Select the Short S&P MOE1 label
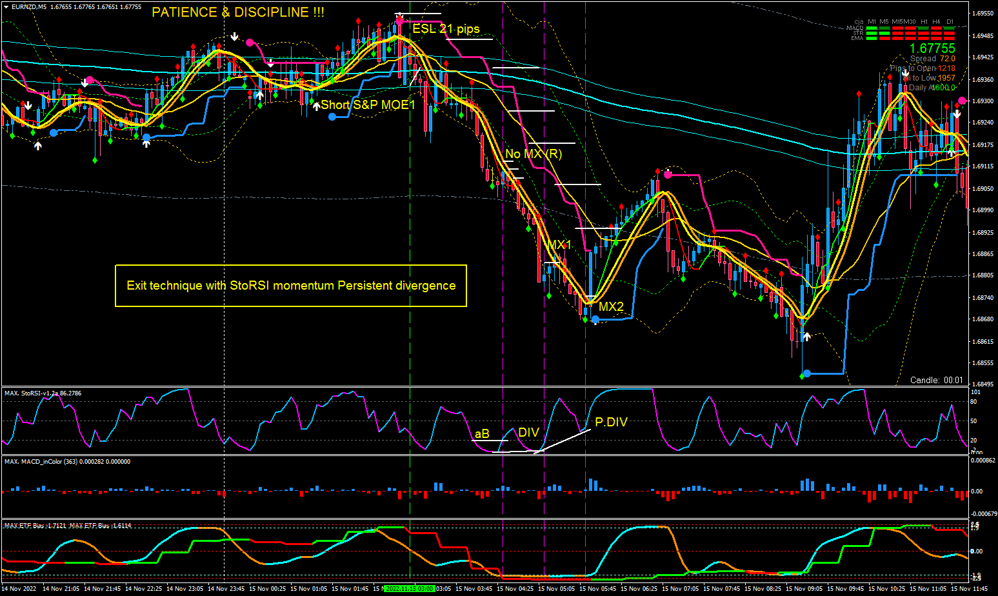Screen dimensions: 998x596 point(368,104)
